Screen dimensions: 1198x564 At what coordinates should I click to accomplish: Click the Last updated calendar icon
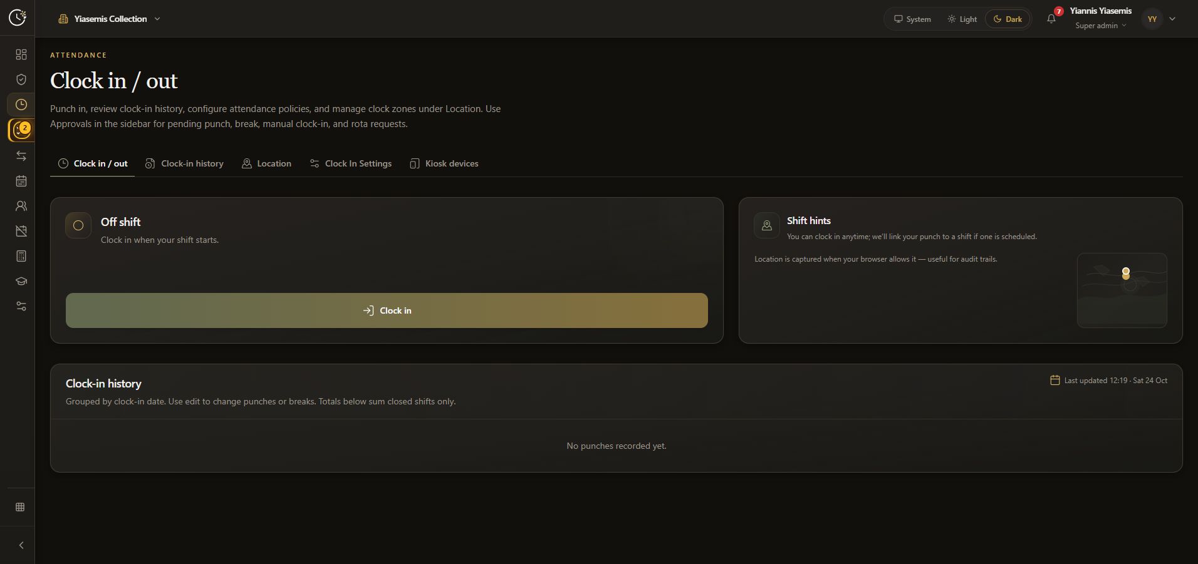tap(1055, 380)
